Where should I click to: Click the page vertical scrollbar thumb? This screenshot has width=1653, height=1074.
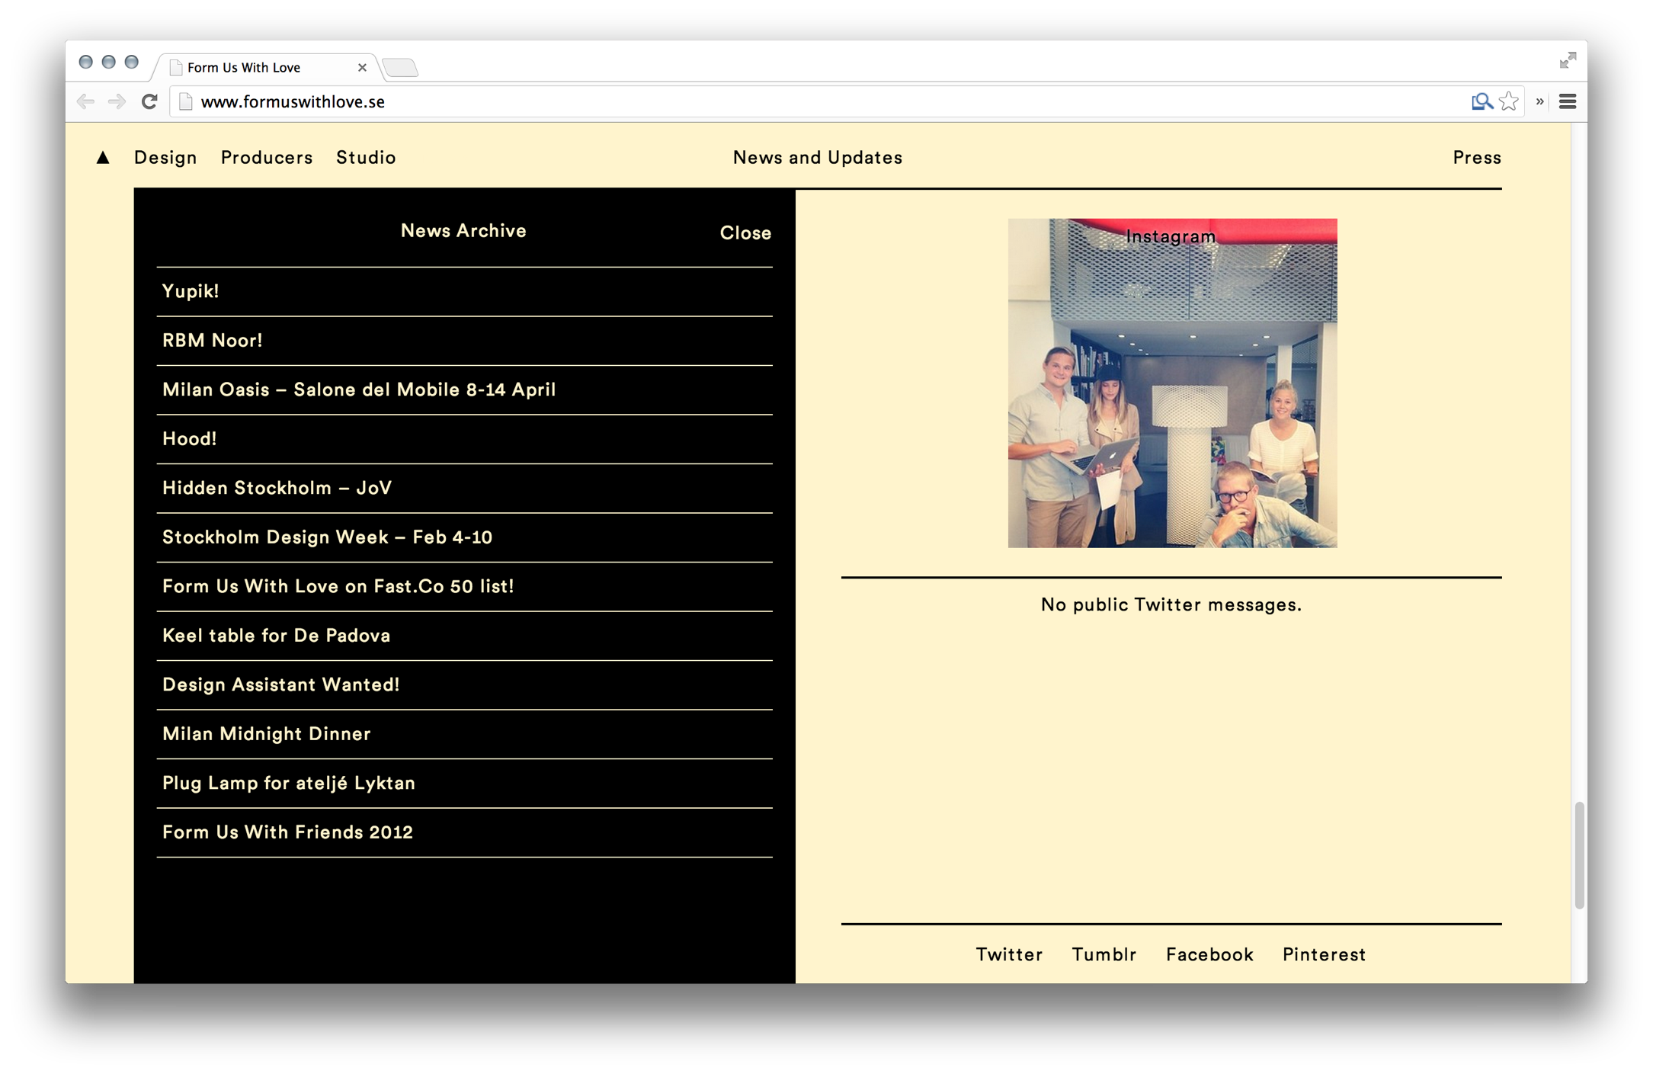tap(1579, 854)
